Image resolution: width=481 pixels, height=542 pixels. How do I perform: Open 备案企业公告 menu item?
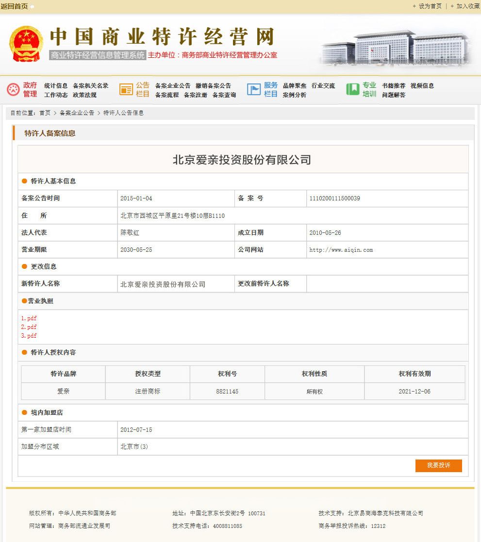(x=173, y=86)
